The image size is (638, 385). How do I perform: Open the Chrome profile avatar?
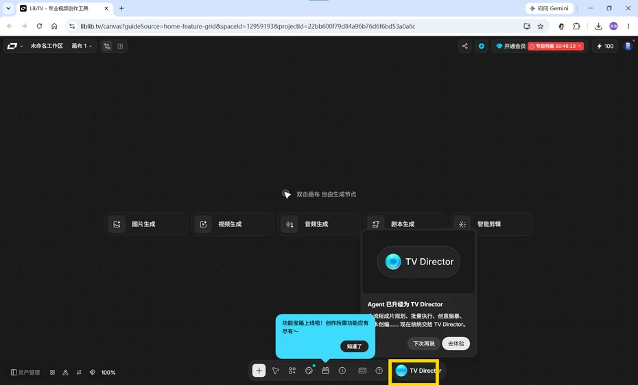click(613, 26)
